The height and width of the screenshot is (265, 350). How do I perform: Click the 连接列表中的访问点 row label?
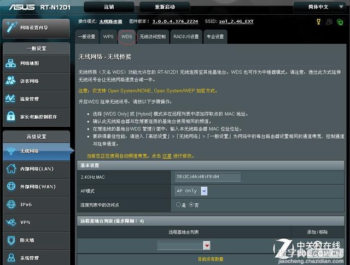100,205
